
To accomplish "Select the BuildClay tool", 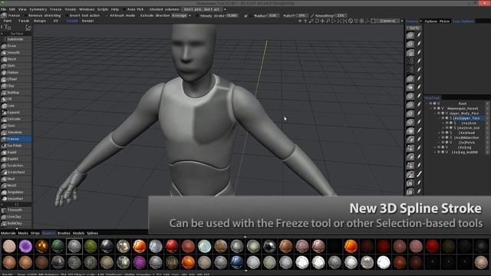I will [x=16, y=223].
